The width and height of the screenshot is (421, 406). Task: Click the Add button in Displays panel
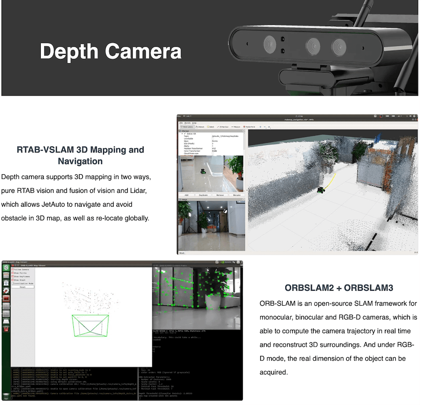[x=187, y=195]
